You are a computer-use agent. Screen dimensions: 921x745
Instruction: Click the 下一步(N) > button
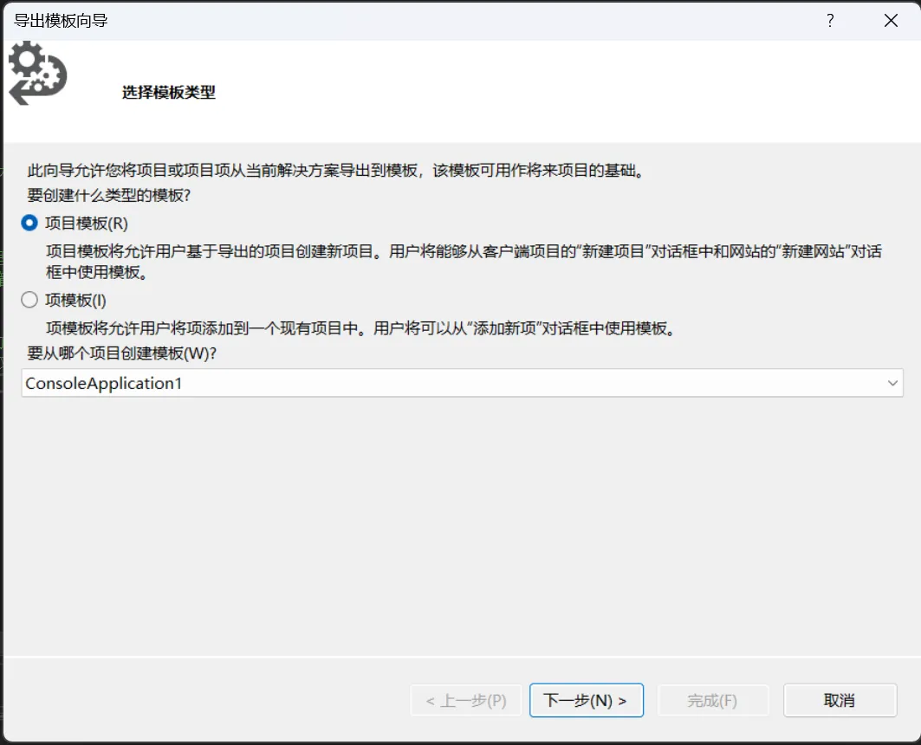(x=586, y=701)
